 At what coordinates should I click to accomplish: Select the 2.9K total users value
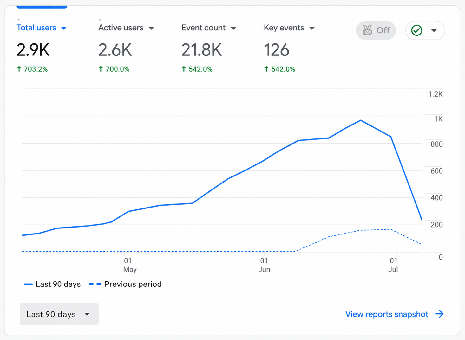[33, 50]
